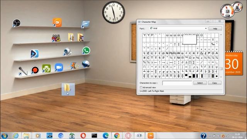247x139 pixels.
Task: Select the numero № character in the grid
Action: click(x=178, y=58)
